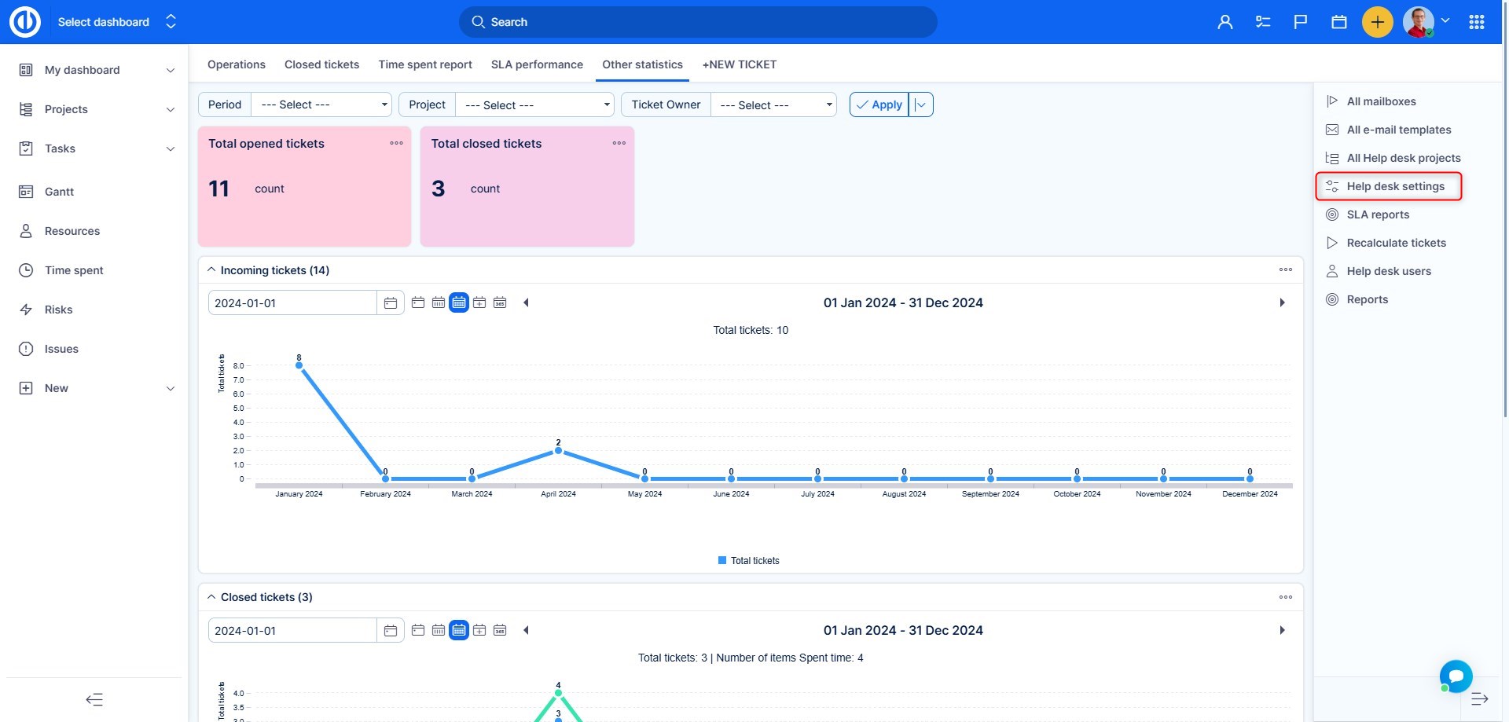Collapse the left sidebar arrow icon
This screenshot has height=722, width=1509.
click(94, 699)
